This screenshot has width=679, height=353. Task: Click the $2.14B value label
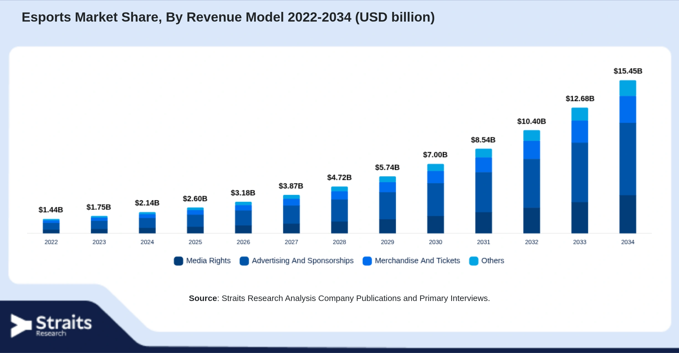pos(147,203)
